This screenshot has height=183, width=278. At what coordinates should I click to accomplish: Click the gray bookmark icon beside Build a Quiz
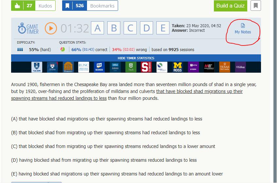click(256, 6)
